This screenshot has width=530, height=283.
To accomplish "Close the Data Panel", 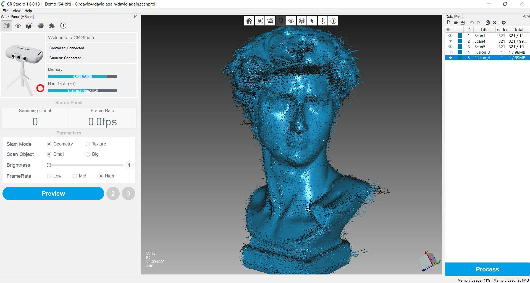I will (528, 17).
